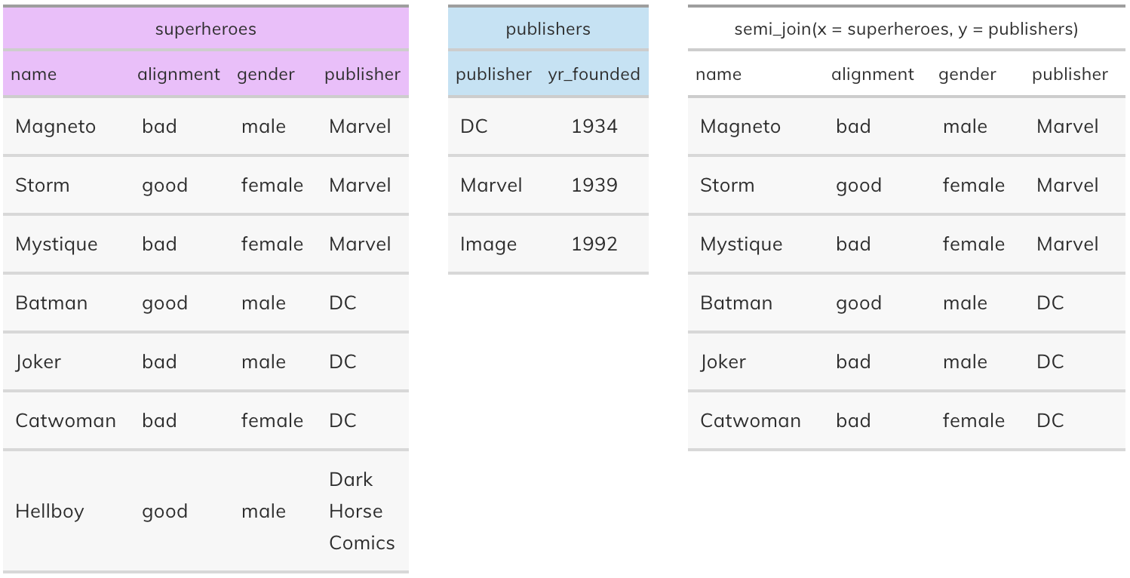
Task: Click Joker's name in the superheroes table
Action: click(38, 361)
